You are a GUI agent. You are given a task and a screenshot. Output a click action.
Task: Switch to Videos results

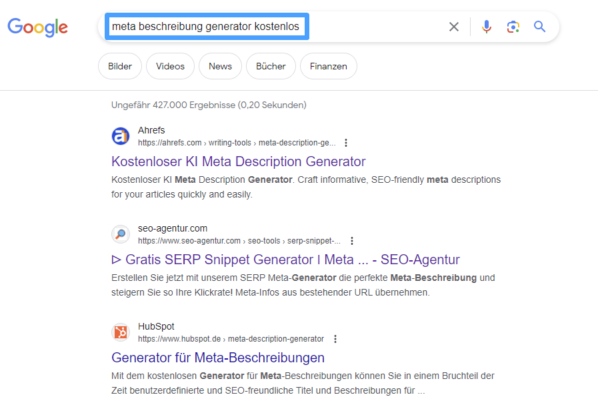tap(170, 66)
